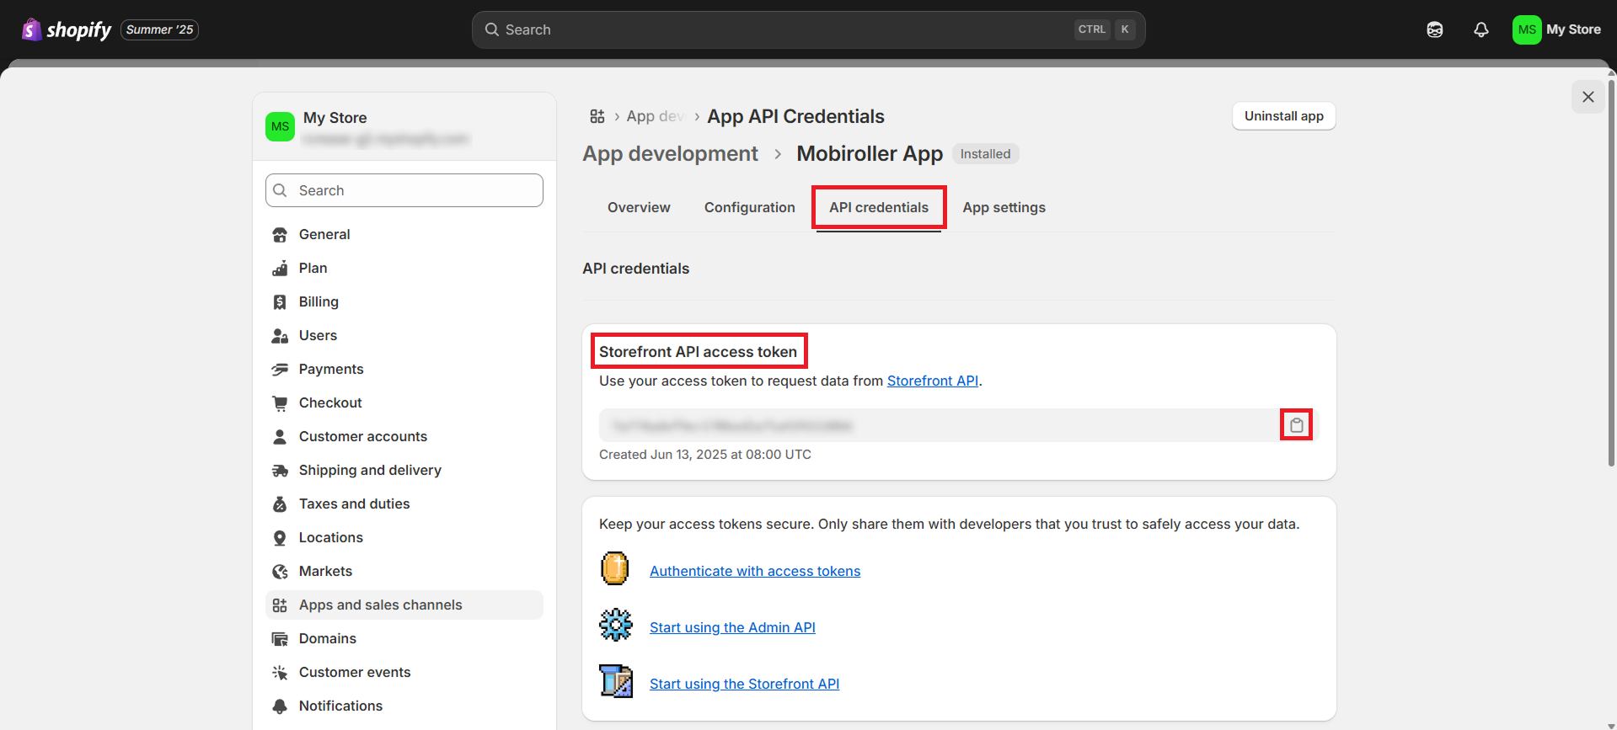Click the Admin API gear icon
Screen dimensions: 1617x730
coord(616,625)
